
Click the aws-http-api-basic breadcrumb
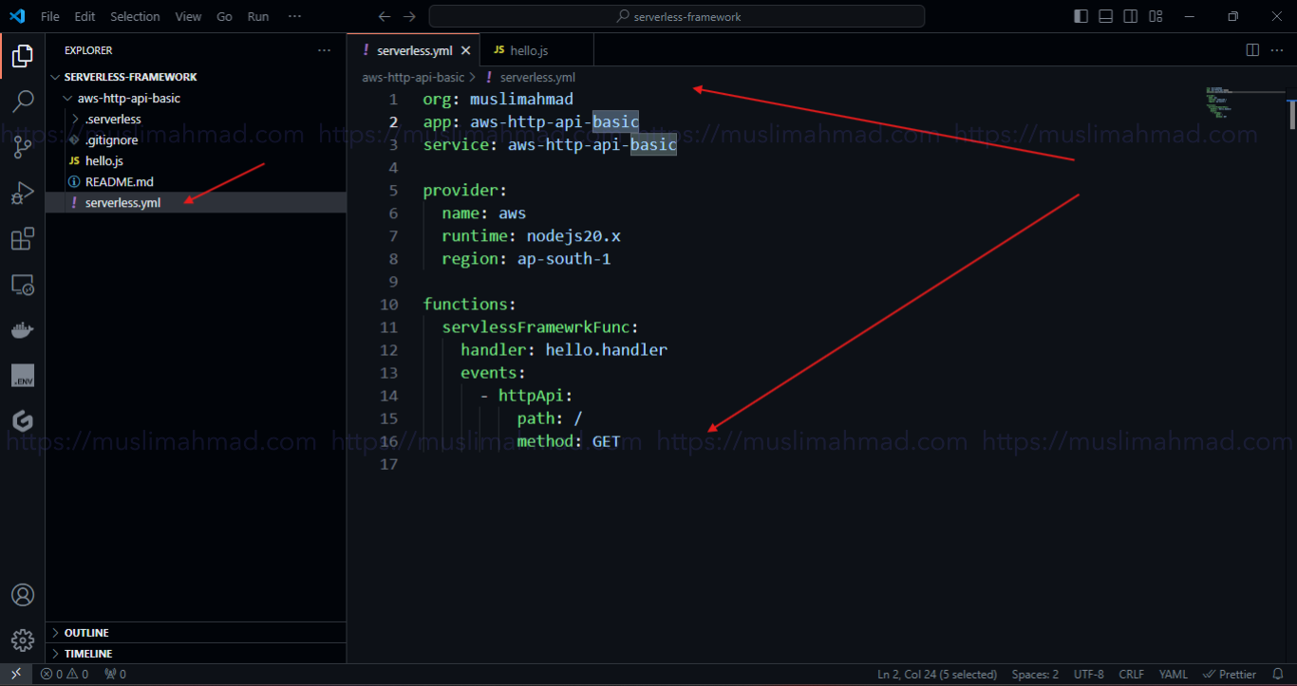pyautogui.click(x=413, y=78)
